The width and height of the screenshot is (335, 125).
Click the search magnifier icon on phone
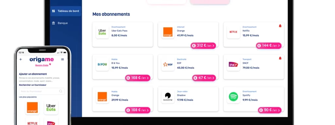61,91
